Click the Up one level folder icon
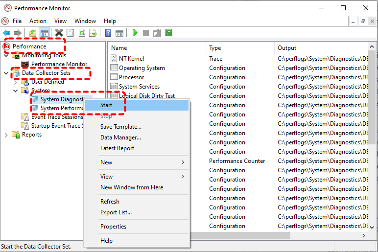Image resolution: width=378 pixels, height=252 pixels. click(32, 33)
